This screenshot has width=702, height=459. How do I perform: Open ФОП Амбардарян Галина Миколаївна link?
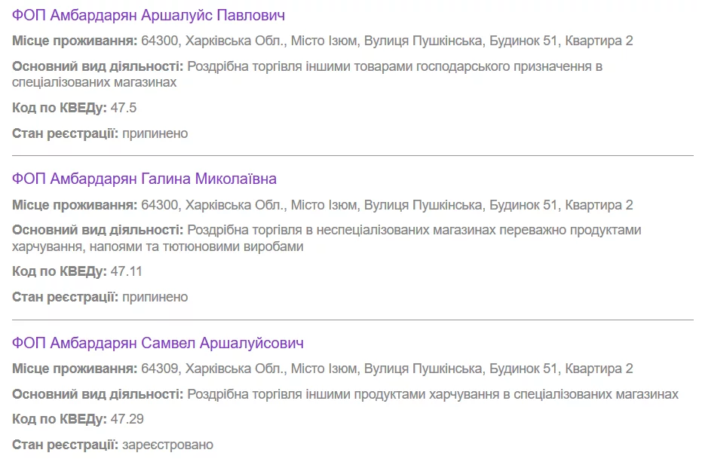coord(144,179)
